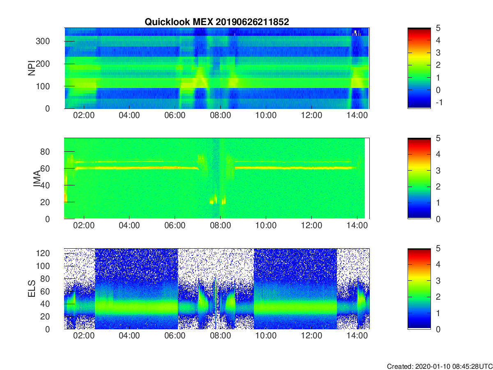Image resolution: width=493 pixels, height=370 pixels.
Task: Click 10:00 time label under NPI plot
Action: (266, 116)
